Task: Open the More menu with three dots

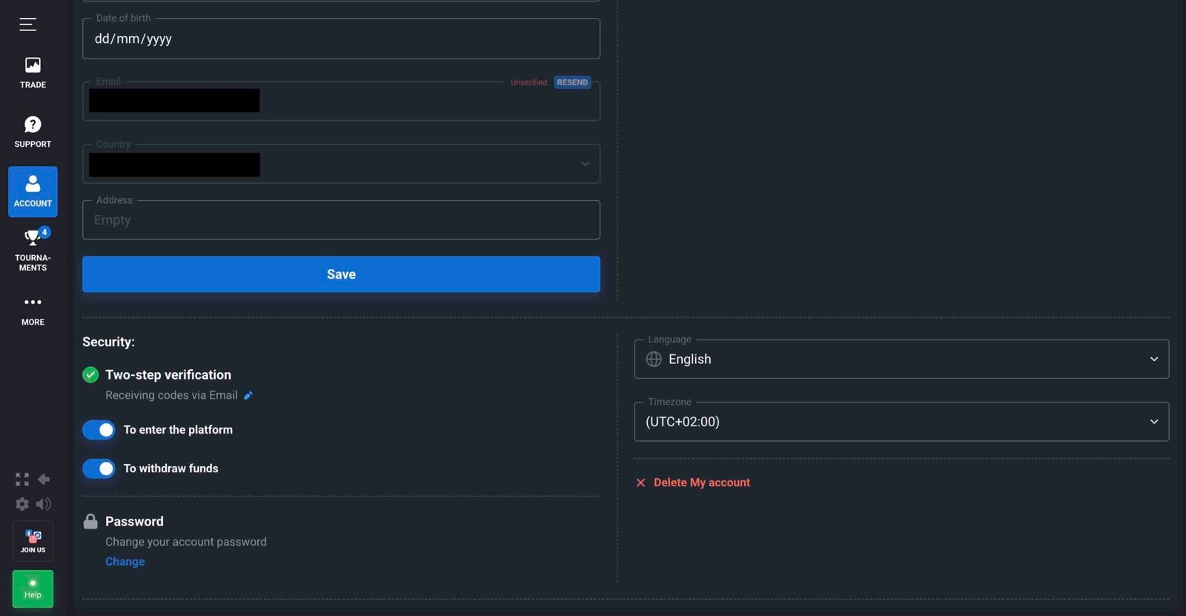Action: pyautogui.click(x=33, y=311)
